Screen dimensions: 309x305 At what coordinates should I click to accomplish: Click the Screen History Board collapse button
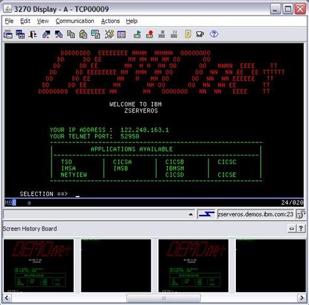(291, 229)
